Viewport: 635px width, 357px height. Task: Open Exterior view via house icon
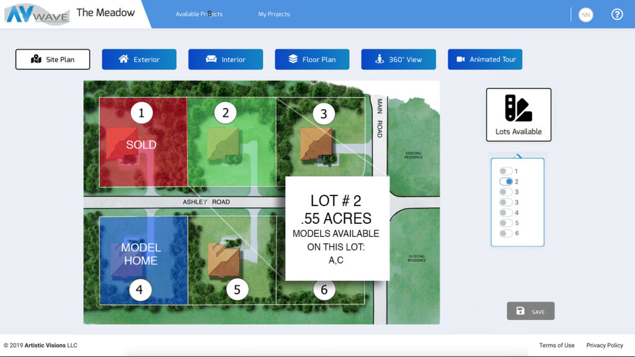[123, 59]
